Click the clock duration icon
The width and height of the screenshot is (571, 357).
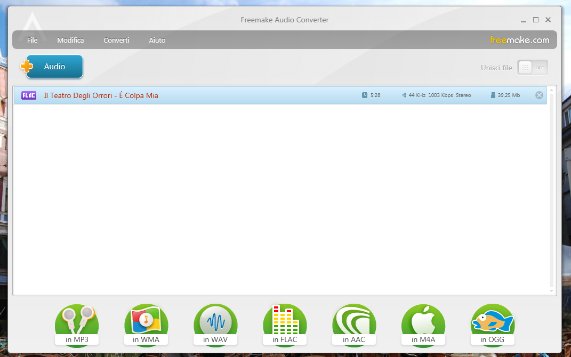pyautogui.click(x=365, y=95)
